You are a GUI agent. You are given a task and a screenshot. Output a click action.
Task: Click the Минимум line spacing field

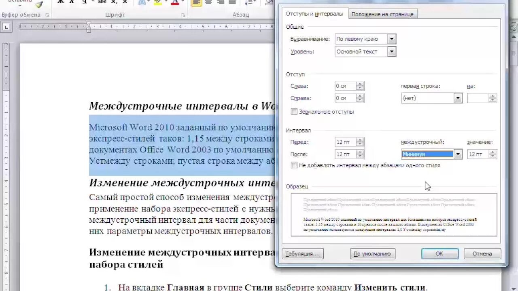coord(427,154)
